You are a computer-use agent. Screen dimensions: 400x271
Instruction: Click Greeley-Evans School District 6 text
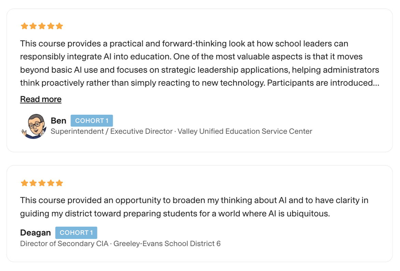click(x=167, y=244)
